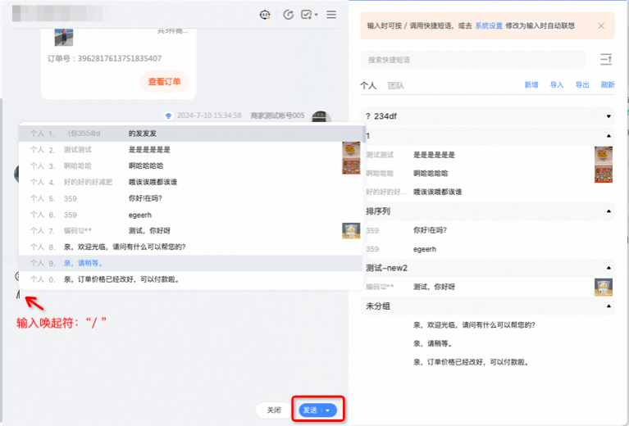Select popup suggestion 3 '啊哈哈哈哈'

tap(190, 166)
